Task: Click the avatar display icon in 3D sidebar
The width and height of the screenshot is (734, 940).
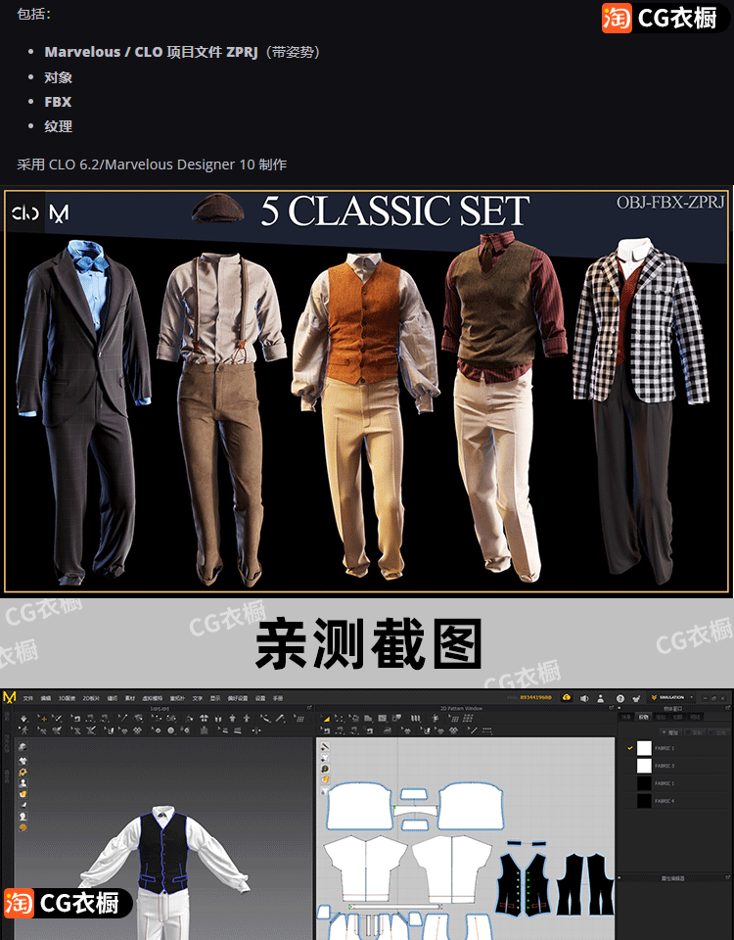Action: 23,783
